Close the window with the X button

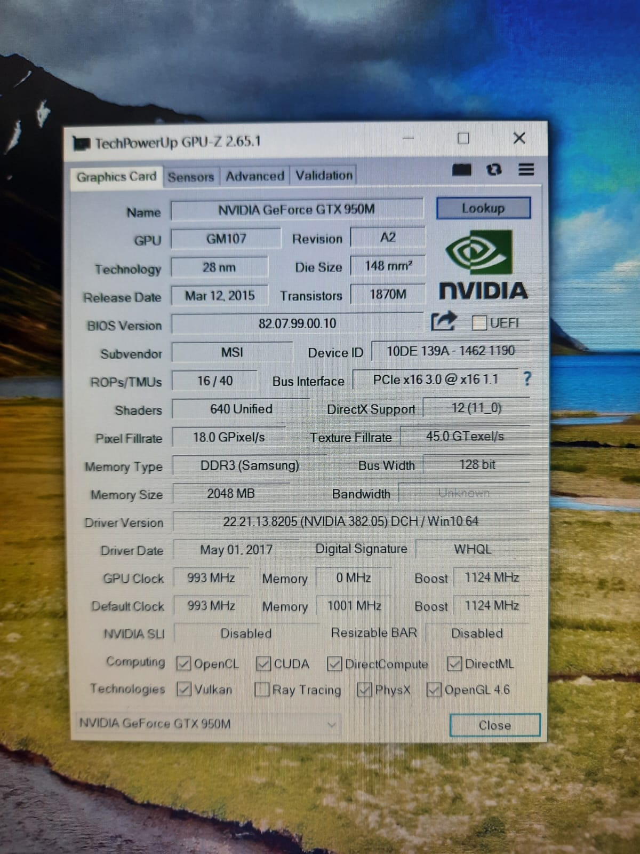pos(519,138)
